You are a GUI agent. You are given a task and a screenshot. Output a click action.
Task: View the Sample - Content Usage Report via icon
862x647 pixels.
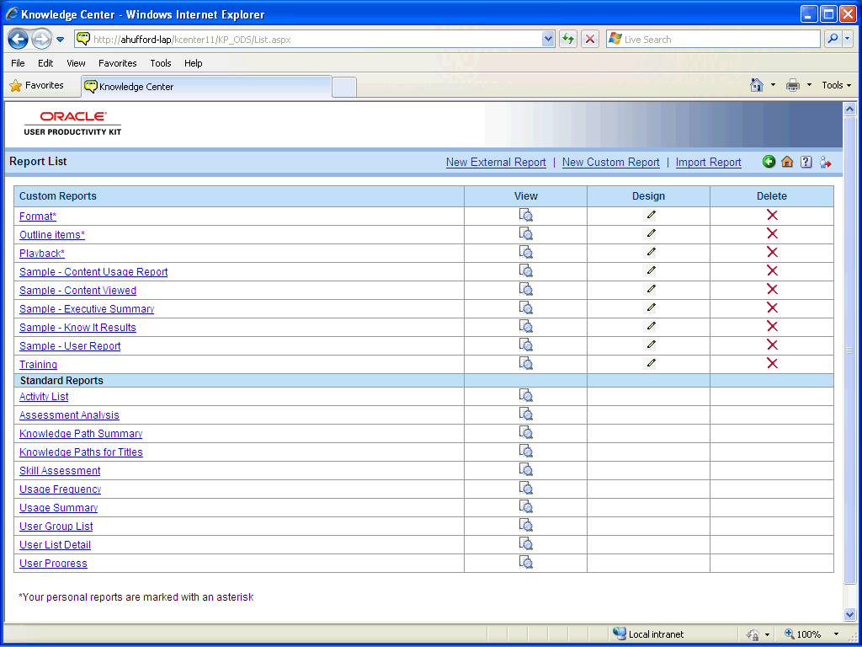pyautogui.click(x=525, y=270)
